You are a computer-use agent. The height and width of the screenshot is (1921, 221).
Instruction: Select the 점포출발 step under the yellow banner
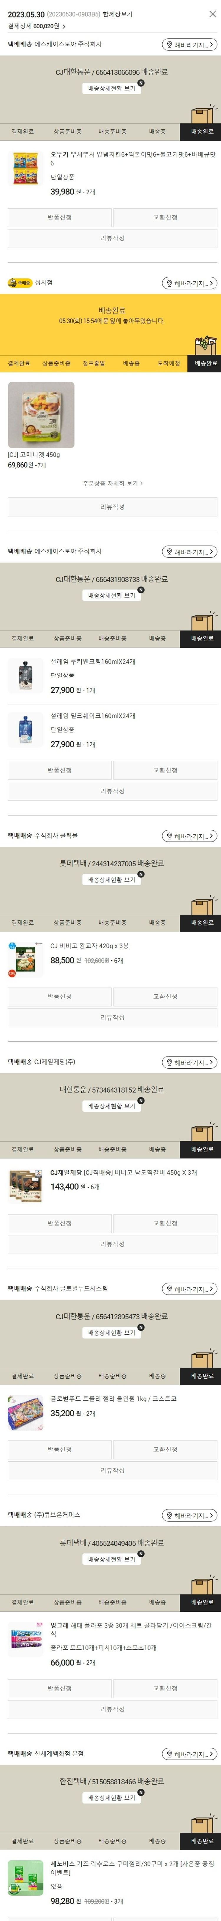click(93, 363)
